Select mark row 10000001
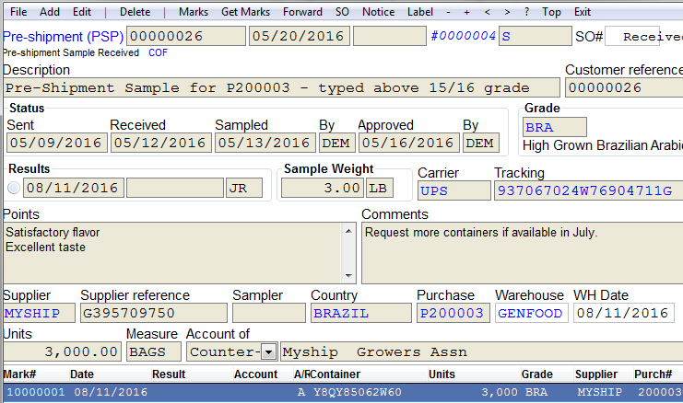The width and height of the screenshot is (683, 403). 343,392
